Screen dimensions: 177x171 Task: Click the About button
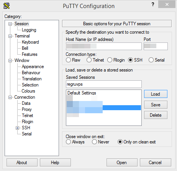[x=22, y=163]
